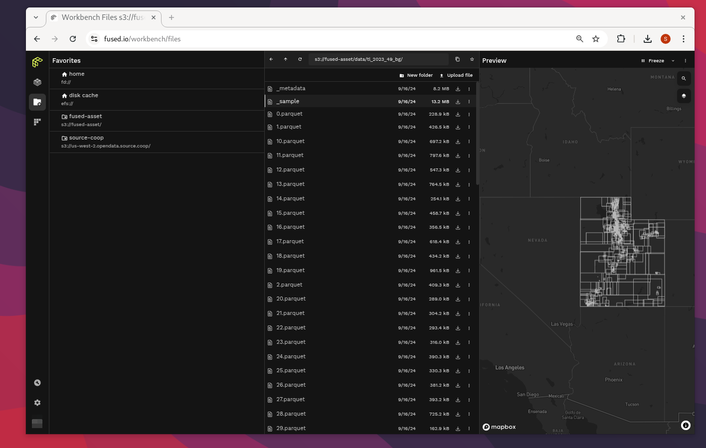Viewport: 706px width, 448px height.
Task: Click the Upload file button
Action: point(456,75)
